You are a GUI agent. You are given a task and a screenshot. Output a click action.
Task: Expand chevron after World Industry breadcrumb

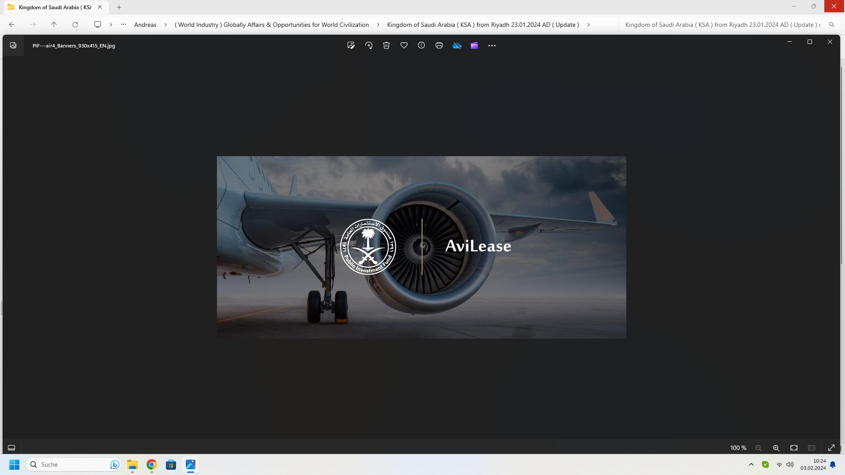click(x=378, y=25)
